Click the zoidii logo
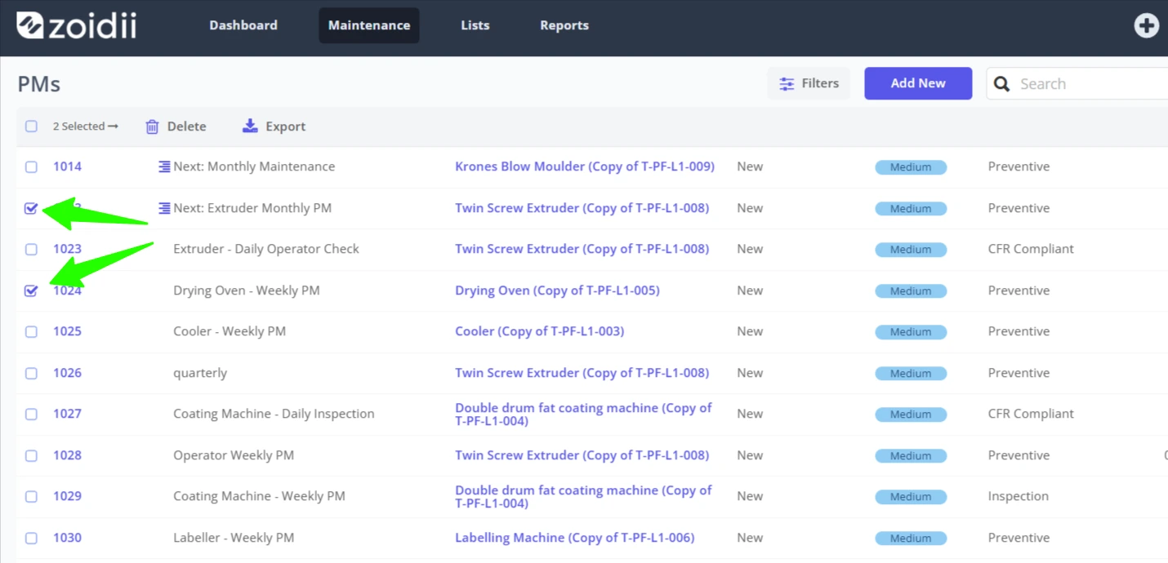The image size is (1168, 563). pos(77,25)
